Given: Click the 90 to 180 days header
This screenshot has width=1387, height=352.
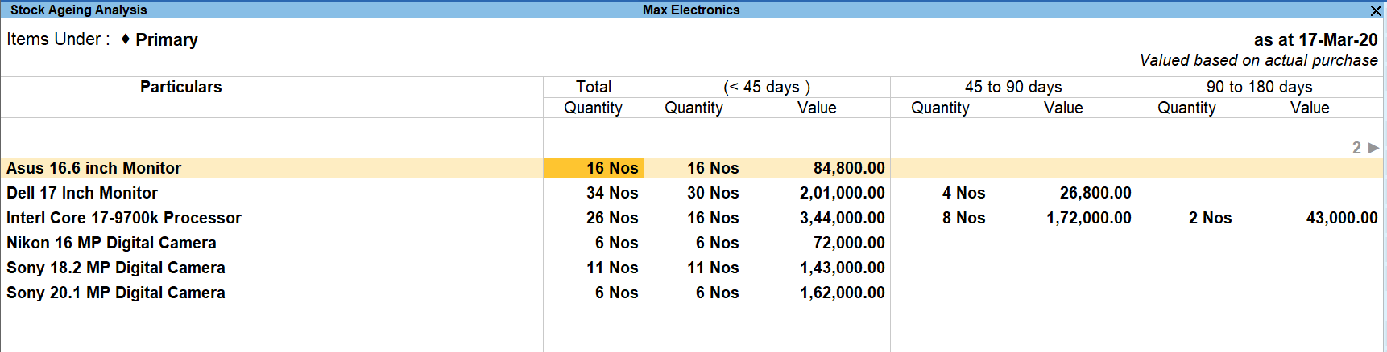Looking at the screenshot, I should pyautogui.click(x=1260, y=87).
